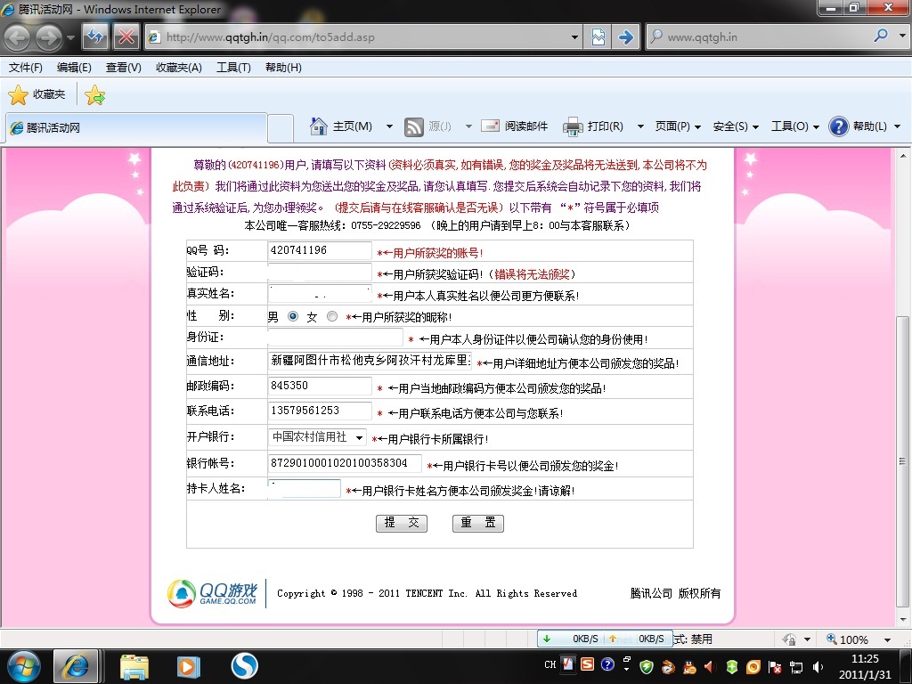This screenshot has width=912, height=684.
Task: Open the 工具(O) command bar dropdown
Action: tap(794, 126)
